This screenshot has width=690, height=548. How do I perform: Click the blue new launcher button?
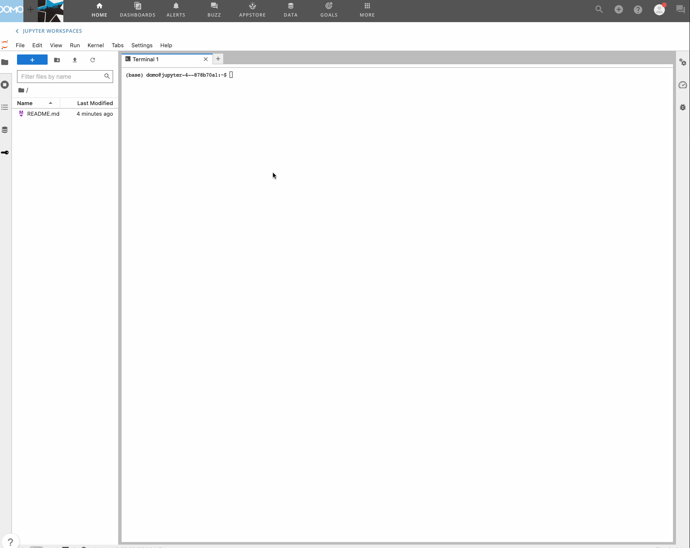[x=32, y=60]
